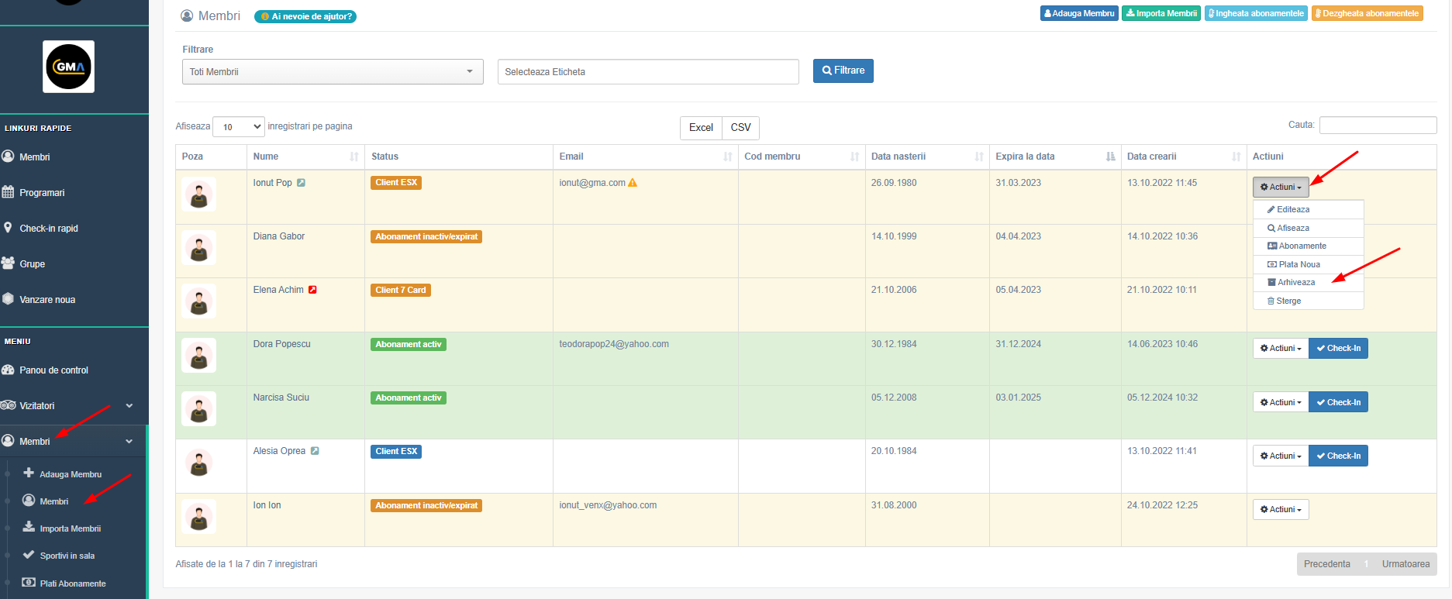Click Ingheata abonamentele button

coord(1256,13)
